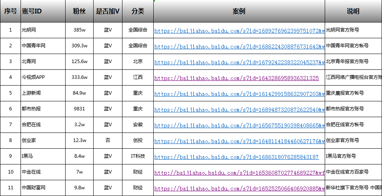This screenshot has height=196, width=382.
Task: Select the IT科技 category cell
Action: pyautogui.click(x=138, y=156)
